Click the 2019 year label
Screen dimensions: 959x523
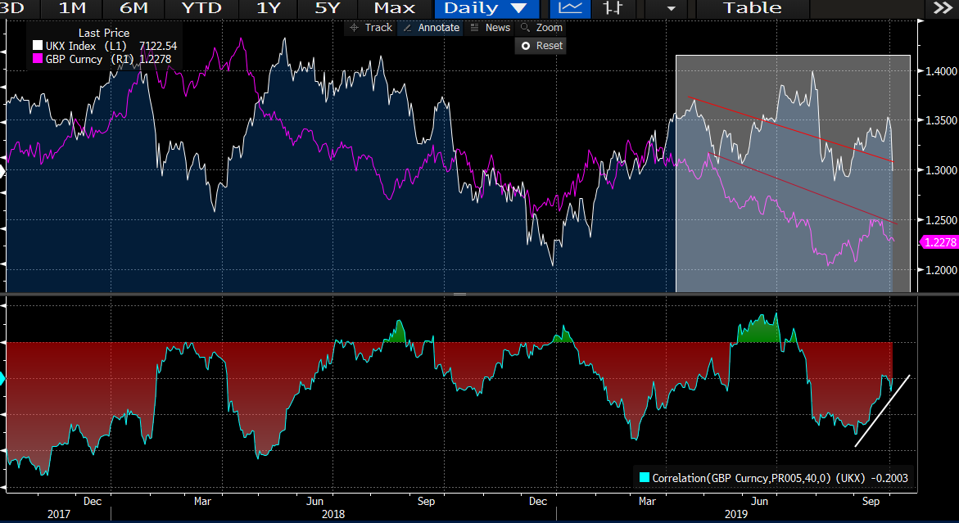735,514
